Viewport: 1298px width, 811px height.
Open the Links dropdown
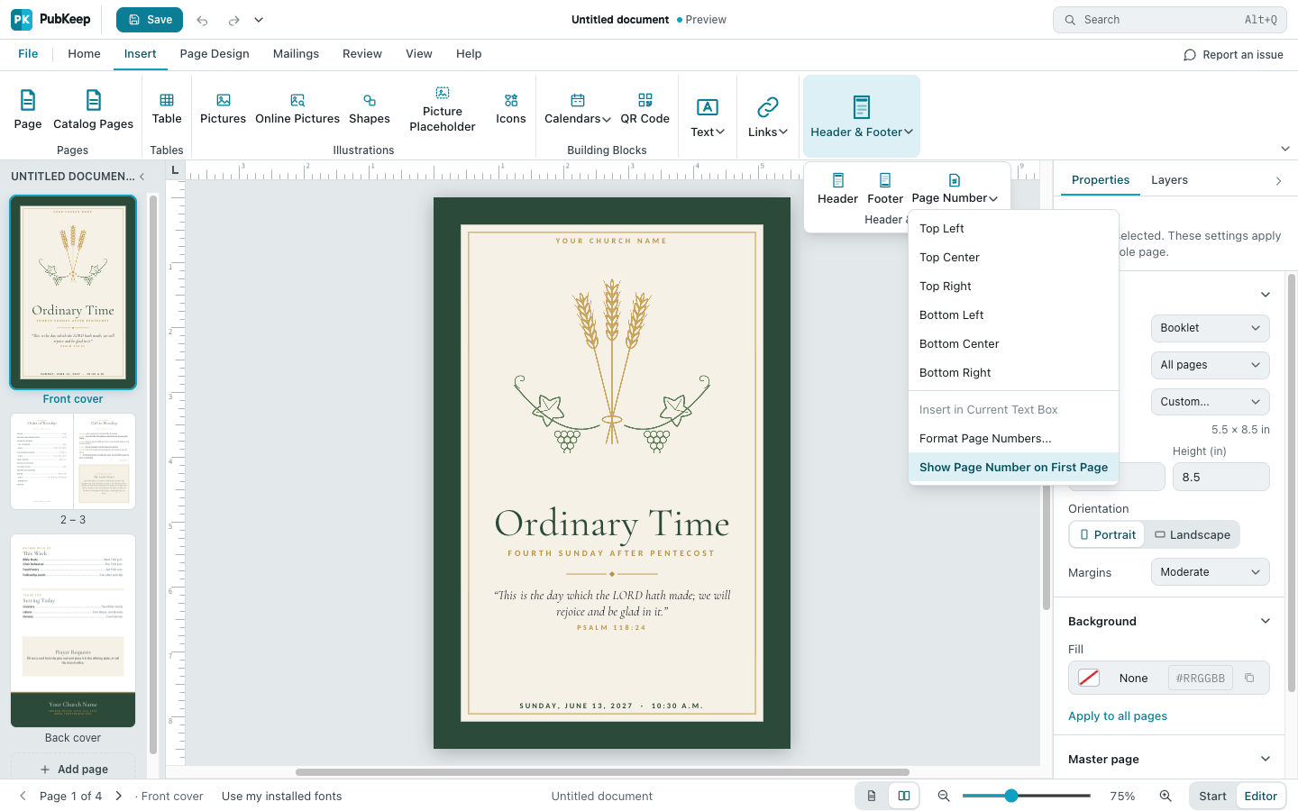tap(768, 117)
